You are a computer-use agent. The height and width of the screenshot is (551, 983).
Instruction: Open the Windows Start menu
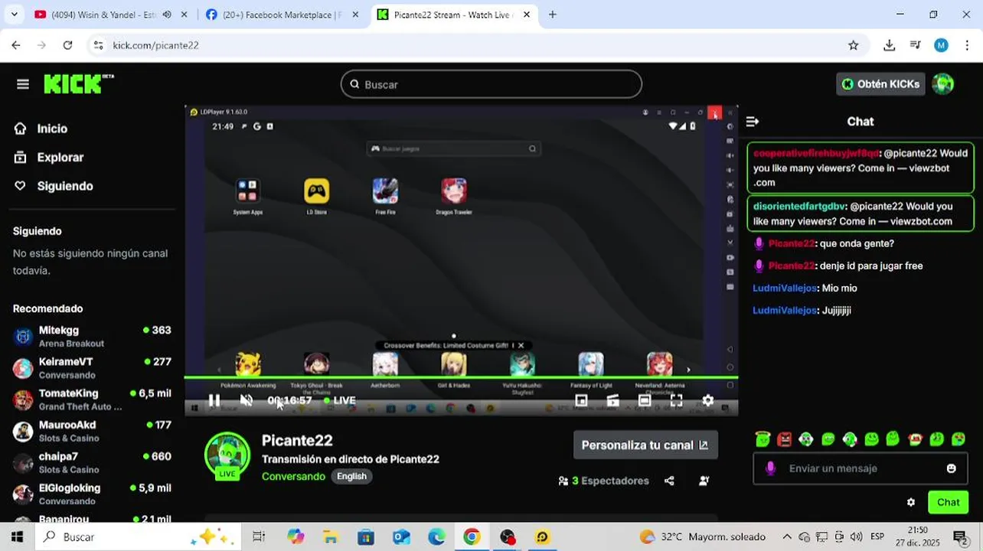click(x=17, y=536)
